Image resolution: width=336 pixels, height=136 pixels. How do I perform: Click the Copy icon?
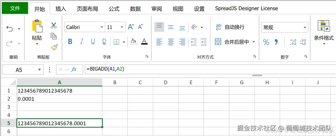pyautogui.click(x=54, y=36)
